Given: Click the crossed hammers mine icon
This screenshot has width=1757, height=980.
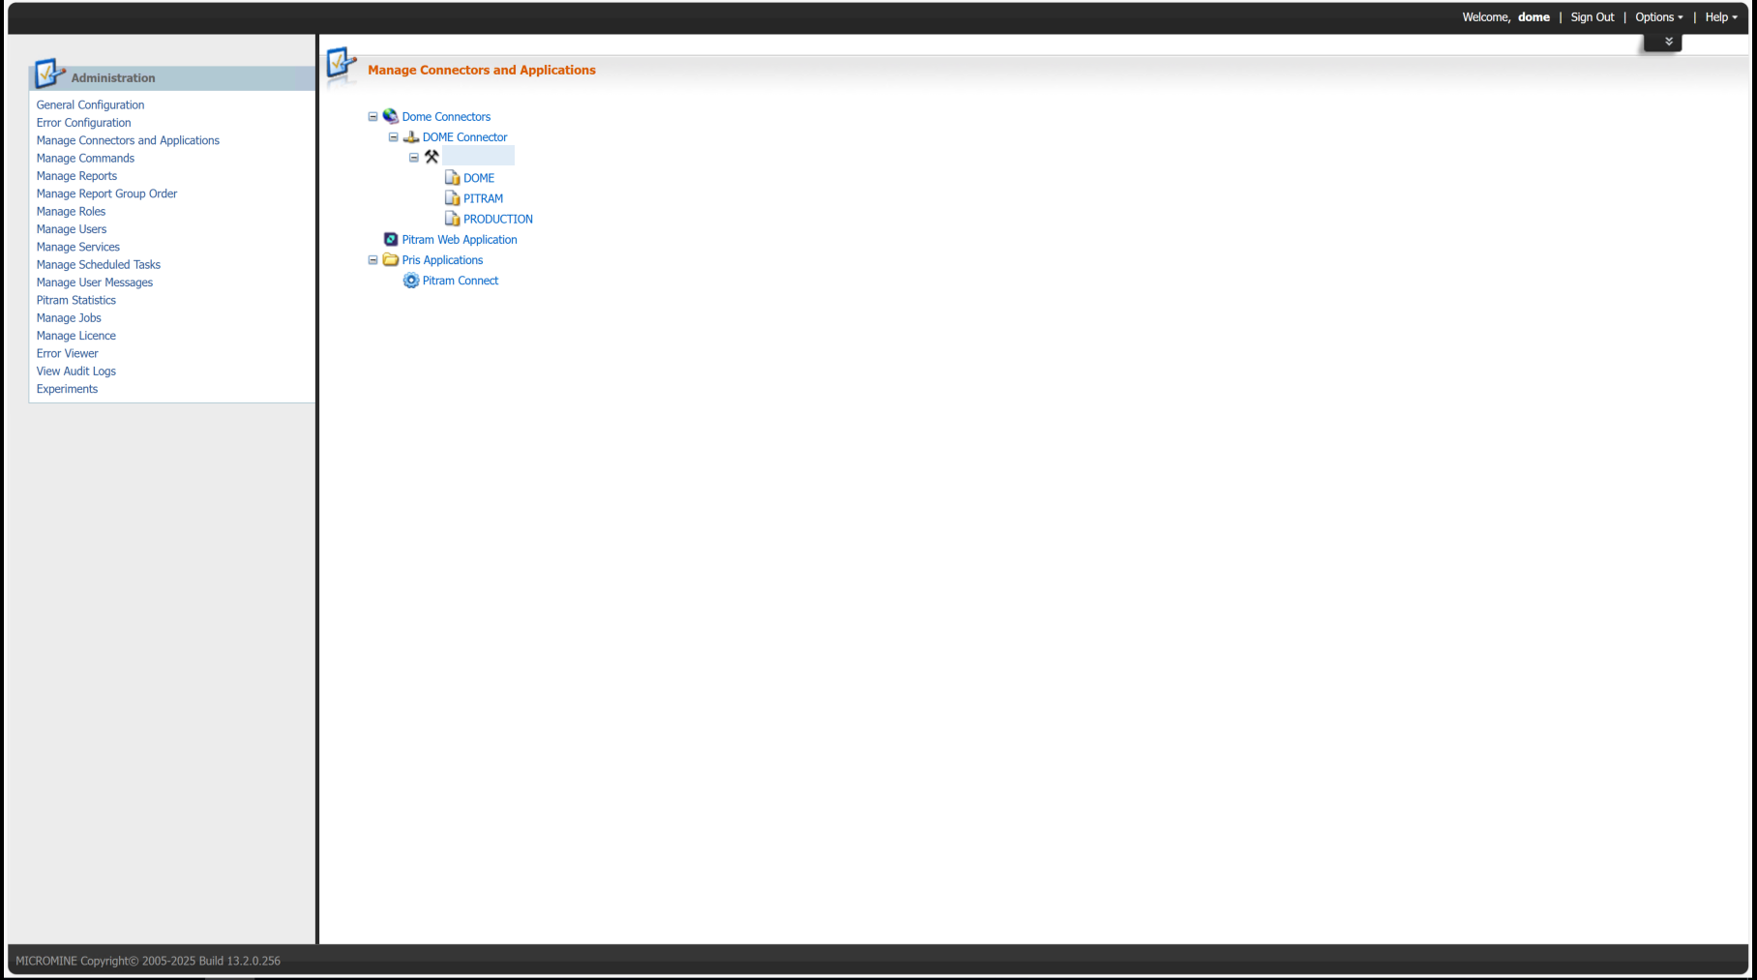Looking at the screenshot, I should click(432, 157).
